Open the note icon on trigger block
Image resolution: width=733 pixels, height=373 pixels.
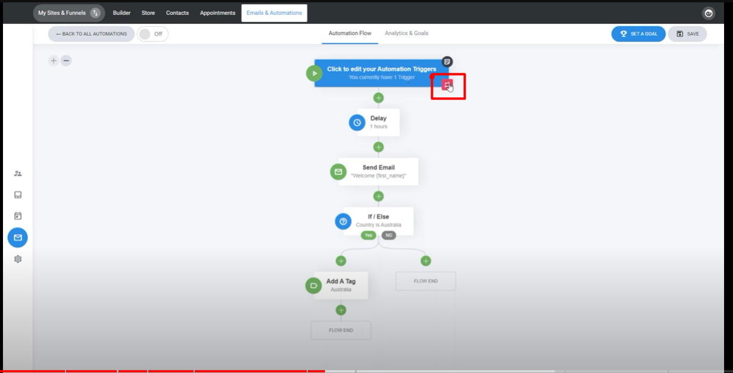447,61
